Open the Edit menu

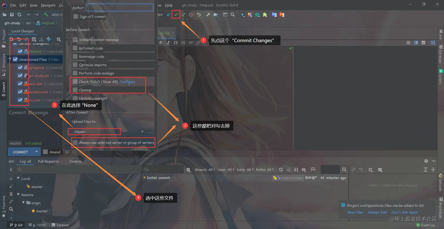tap(23, 5)
